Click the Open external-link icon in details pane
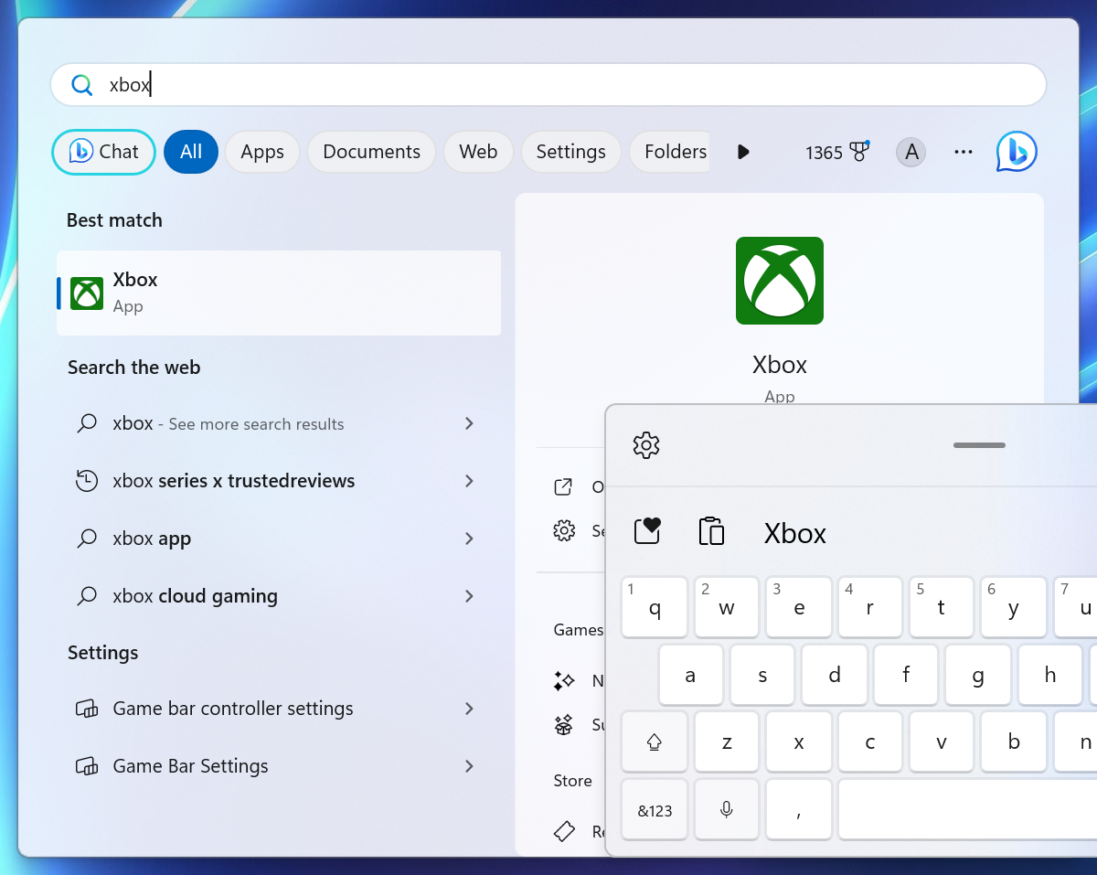Screen dimensions: 1097x875 point(564,487)
